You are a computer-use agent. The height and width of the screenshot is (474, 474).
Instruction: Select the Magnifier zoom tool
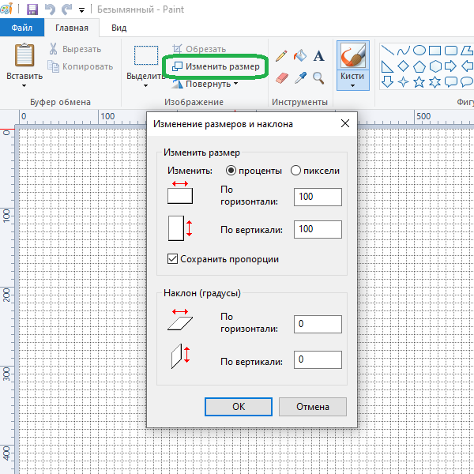pyautogui.click(x=318, y=78)
